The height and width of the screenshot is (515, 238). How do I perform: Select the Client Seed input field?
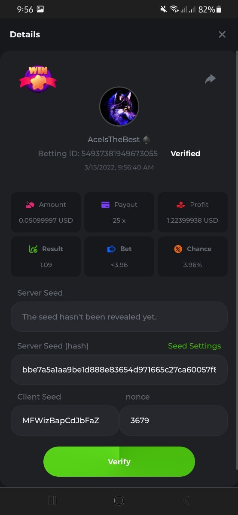coord(65,421)
